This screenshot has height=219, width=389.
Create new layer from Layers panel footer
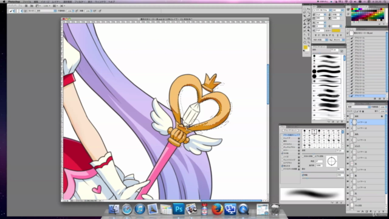(x=379, y=211)
